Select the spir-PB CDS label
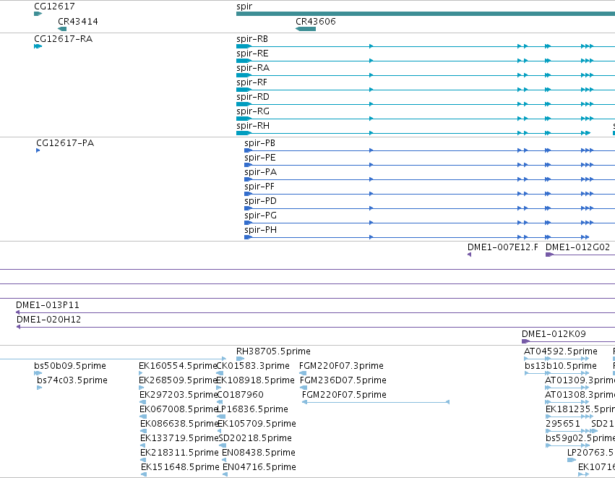Screen dimensions: 615x478 (x=259, y=143)
